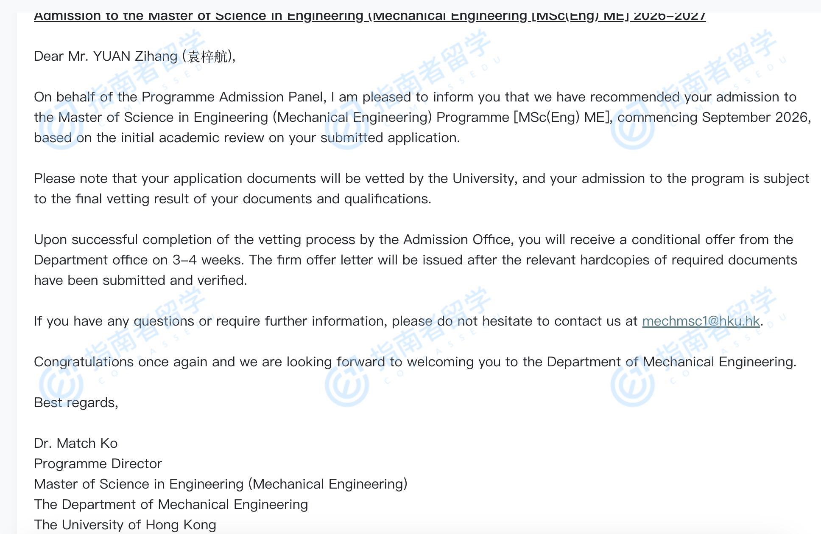Click the "Best regards," closing line

click(76, 403)
